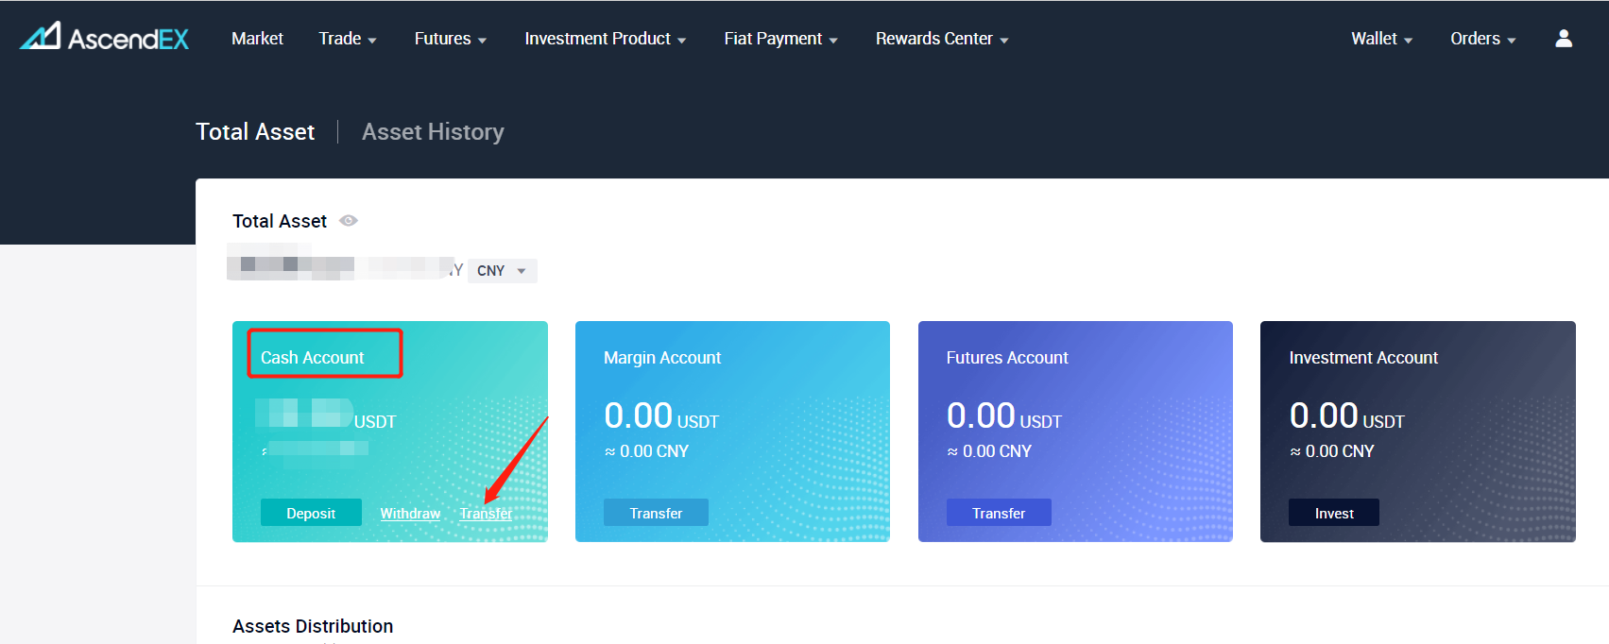The width and height of the screenshot is (1609, 644).
Task: Click the Withdraw link in Cash Account
Action: (x=410, y=514)
